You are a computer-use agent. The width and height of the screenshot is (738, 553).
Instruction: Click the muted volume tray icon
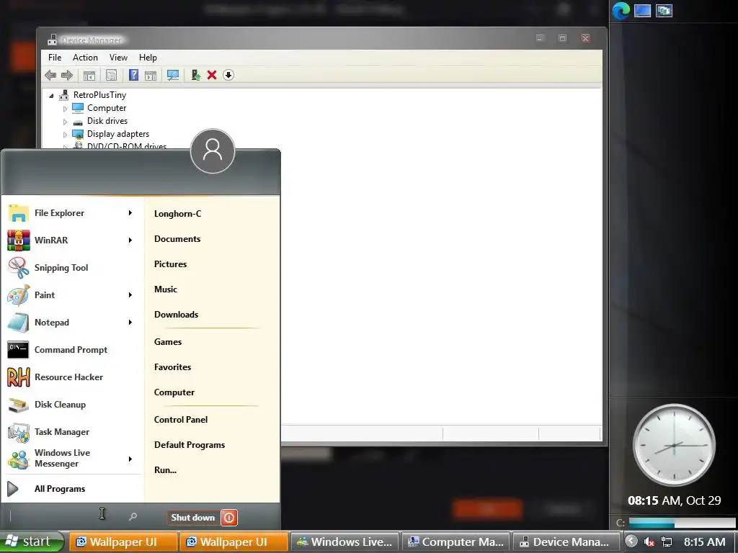[x=649, y=541]
